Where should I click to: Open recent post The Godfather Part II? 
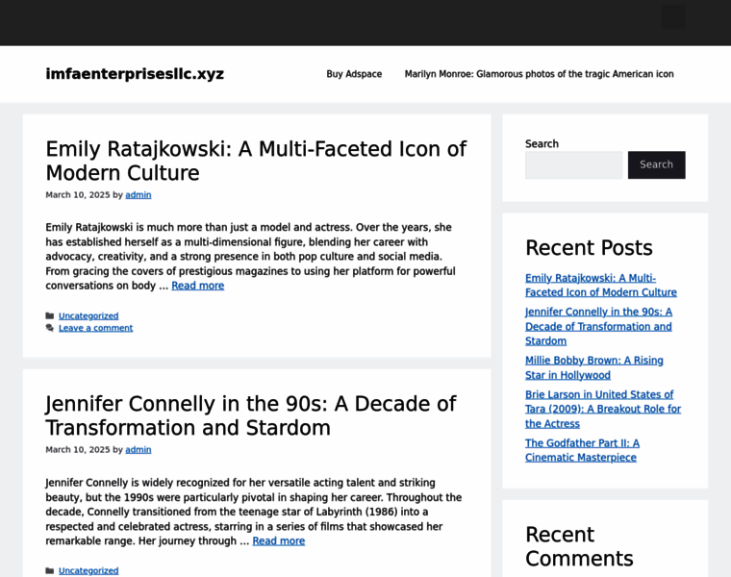(582, 450)
